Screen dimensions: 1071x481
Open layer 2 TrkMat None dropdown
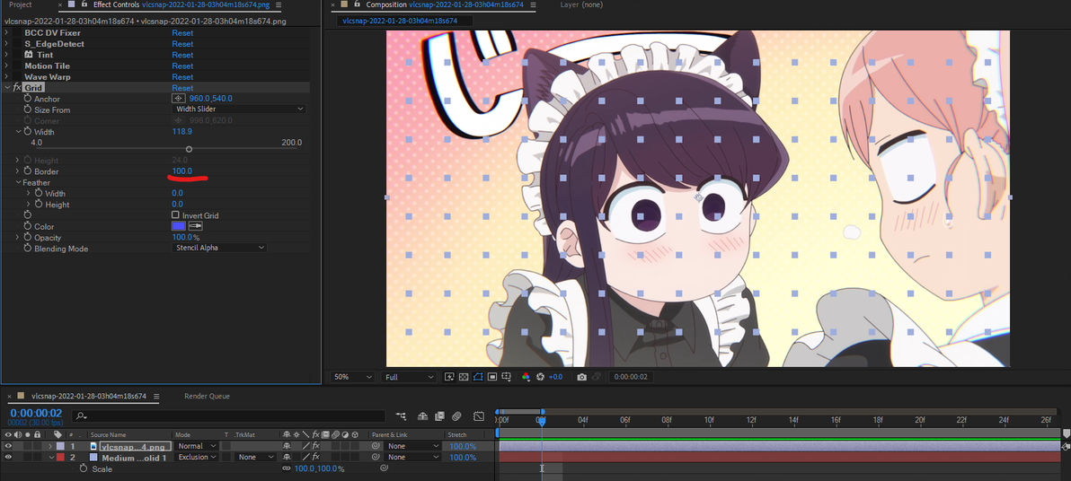tap(255, 457)
